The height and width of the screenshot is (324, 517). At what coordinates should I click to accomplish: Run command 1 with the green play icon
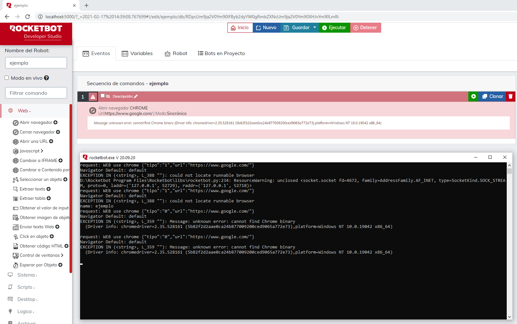coord(473,96)
